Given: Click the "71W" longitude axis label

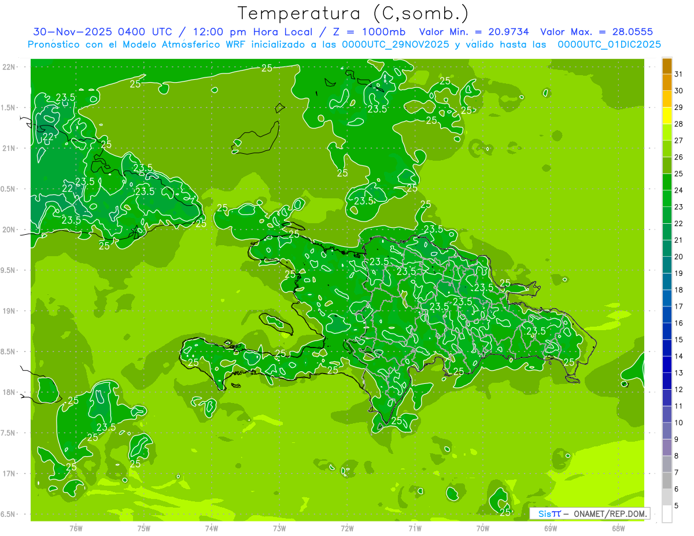Looking at the screenshot, I should pos(415,528).
